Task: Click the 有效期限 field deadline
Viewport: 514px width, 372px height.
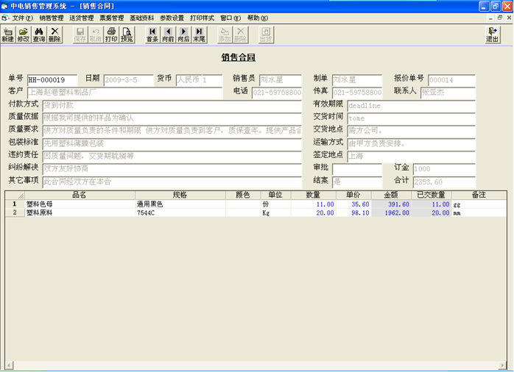Action: (411, 106)
